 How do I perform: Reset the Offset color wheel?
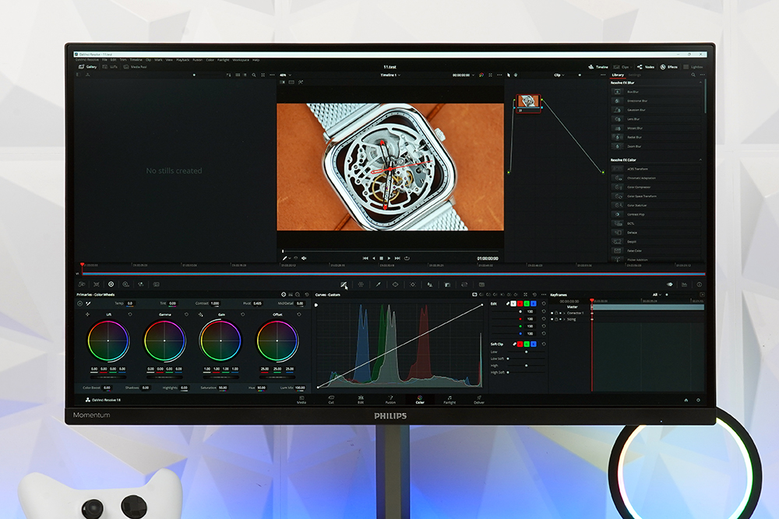(299, 314)
